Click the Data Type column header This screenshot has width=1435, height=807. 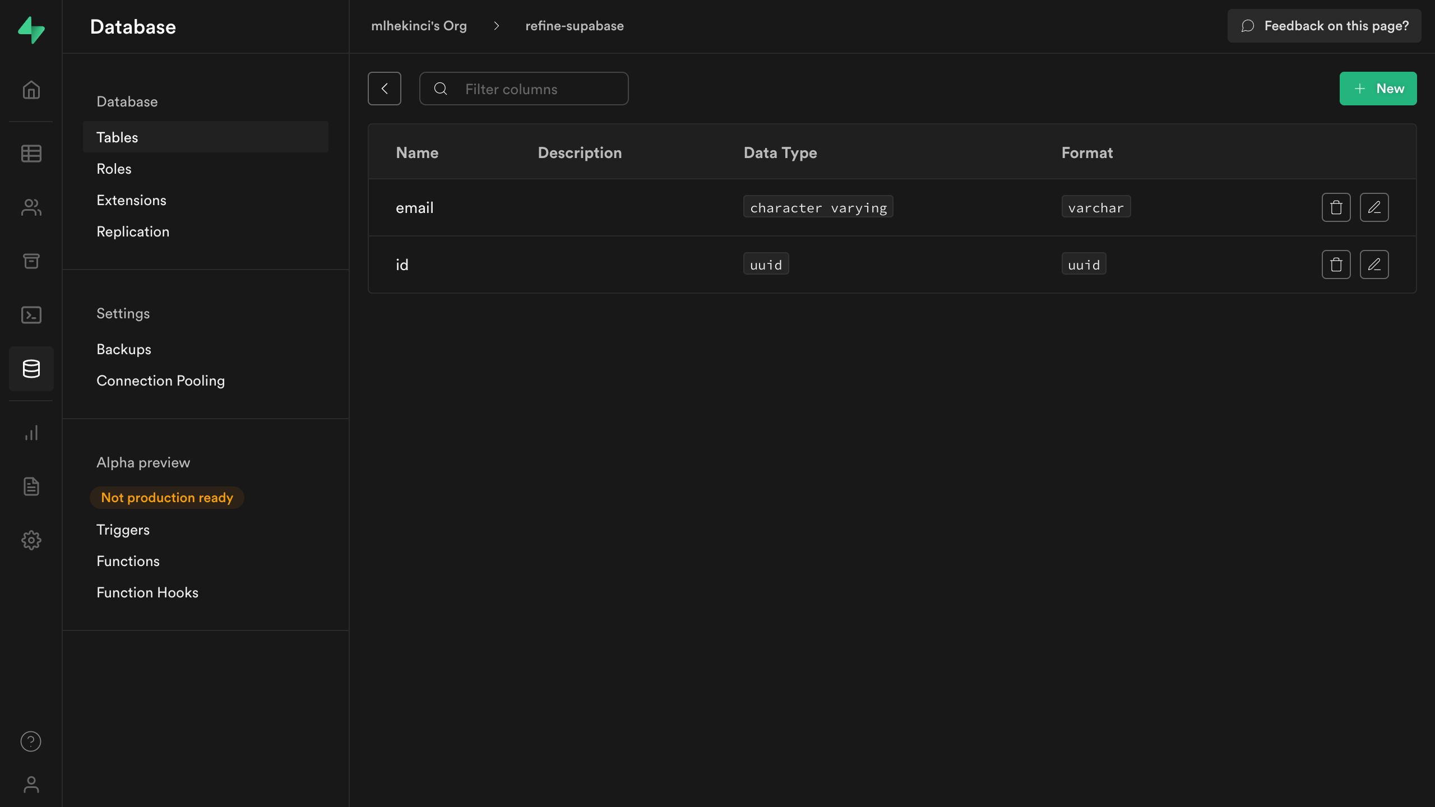click(780, 152)
